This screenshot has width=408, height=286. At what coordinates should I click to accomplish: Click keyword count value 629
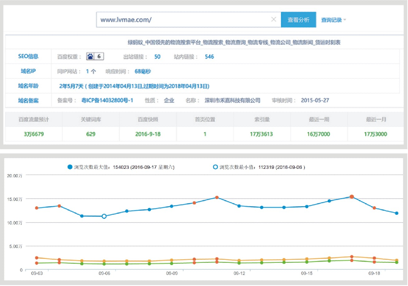[x=91, y=134]
